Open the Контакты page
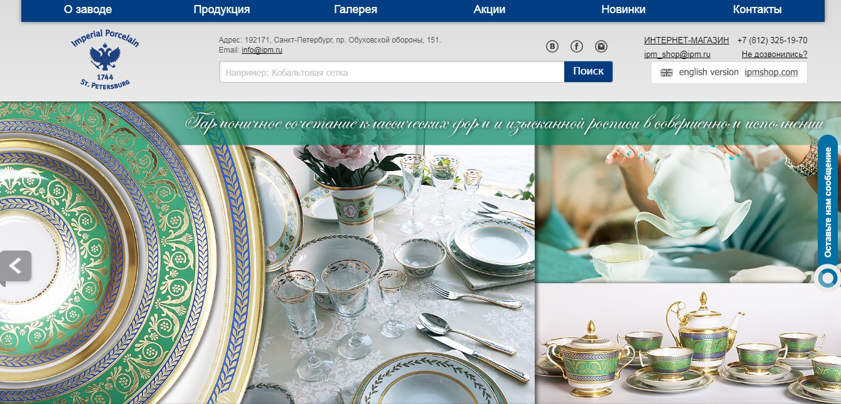This screenshot has width=841, height=404. [x=758, y=9]
